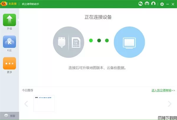The width and height of the screenshot is (177, 120).
Task: Minimize the navigation assistant window
Action: pyautogui.click(x=168, y=4)
